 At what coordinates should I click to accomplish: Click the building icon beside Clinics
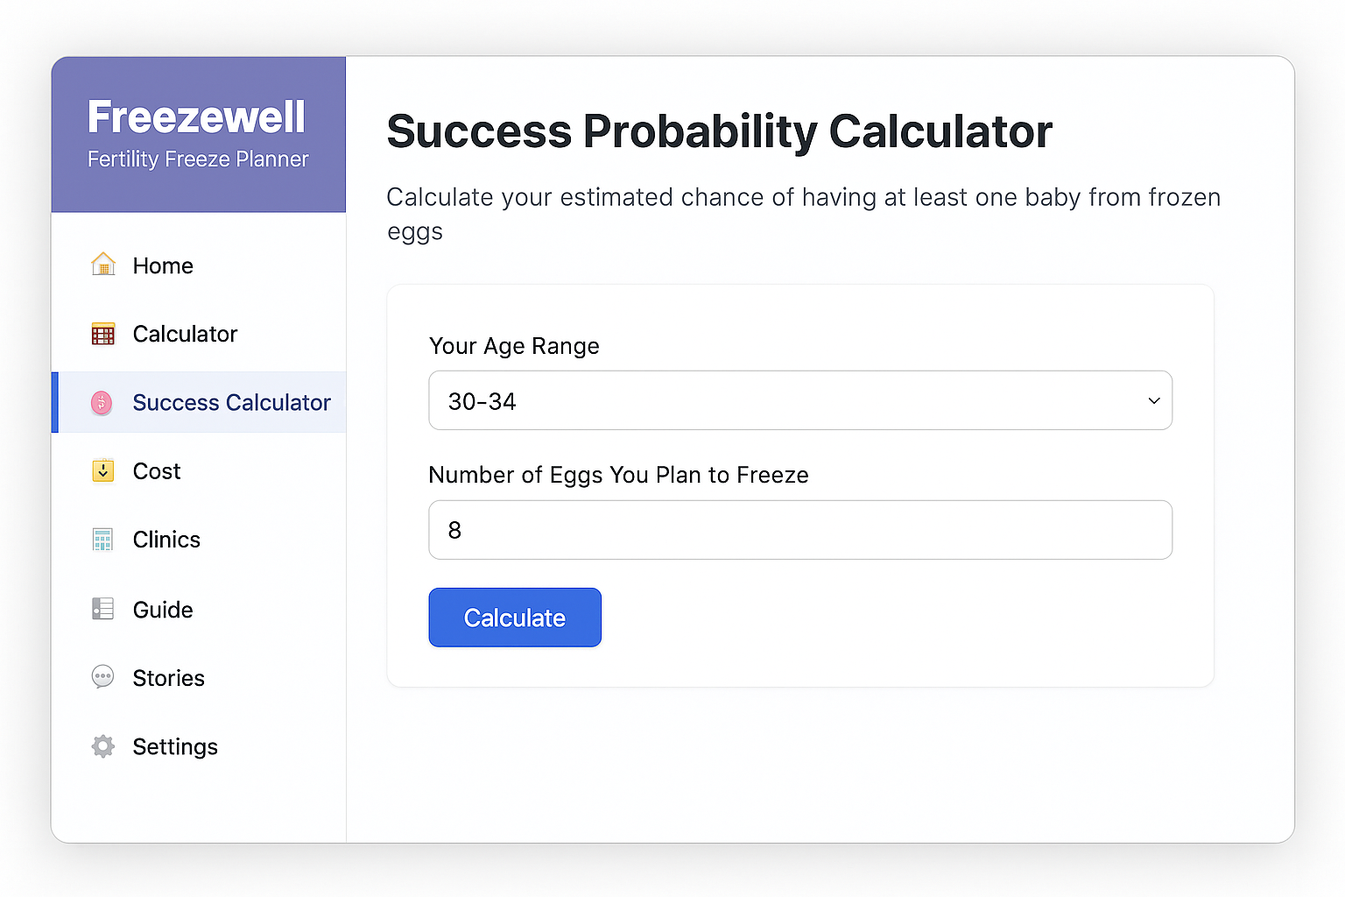(102, 540)
